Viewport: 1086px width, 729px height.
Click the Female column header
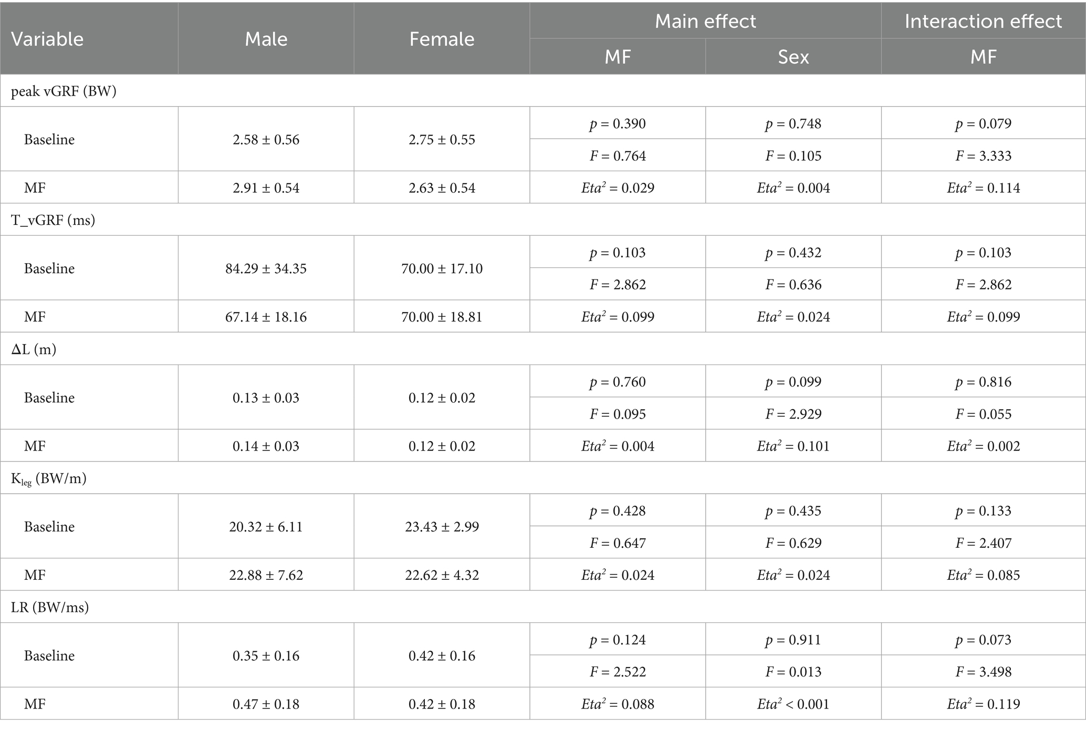coord(442,39)
